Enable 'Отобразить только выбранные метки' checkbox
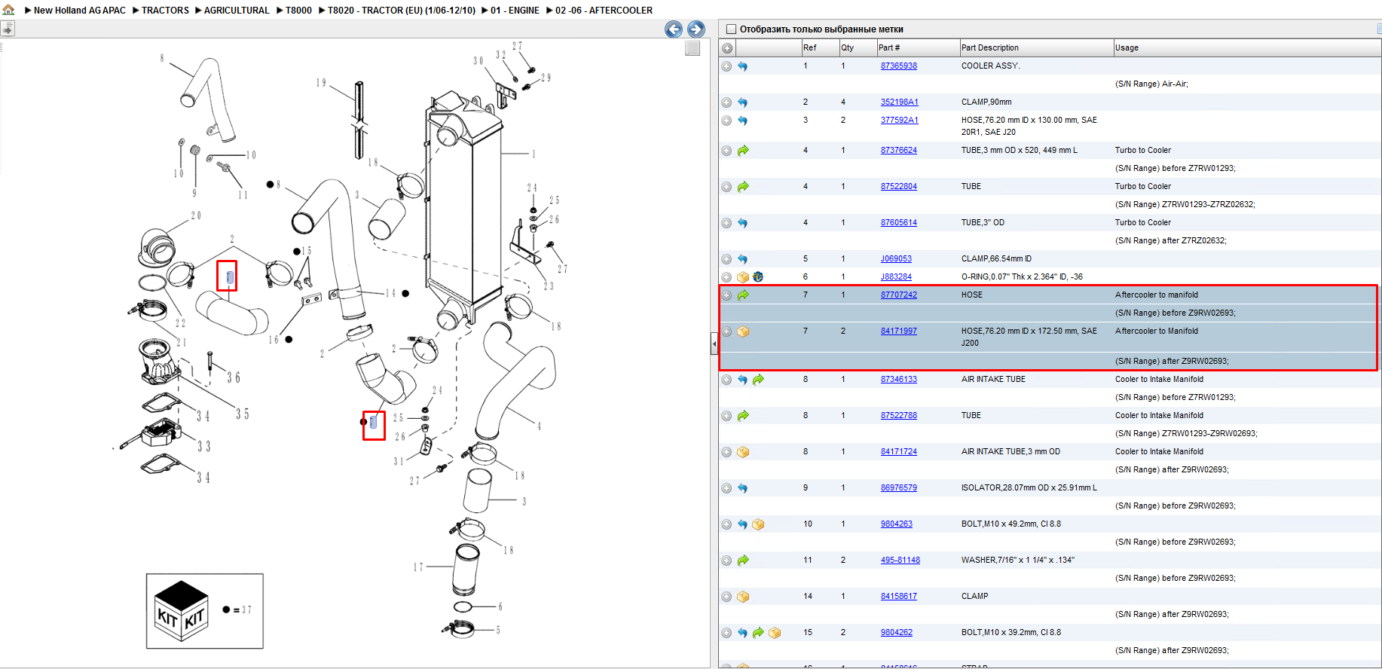 click(730, 29)
